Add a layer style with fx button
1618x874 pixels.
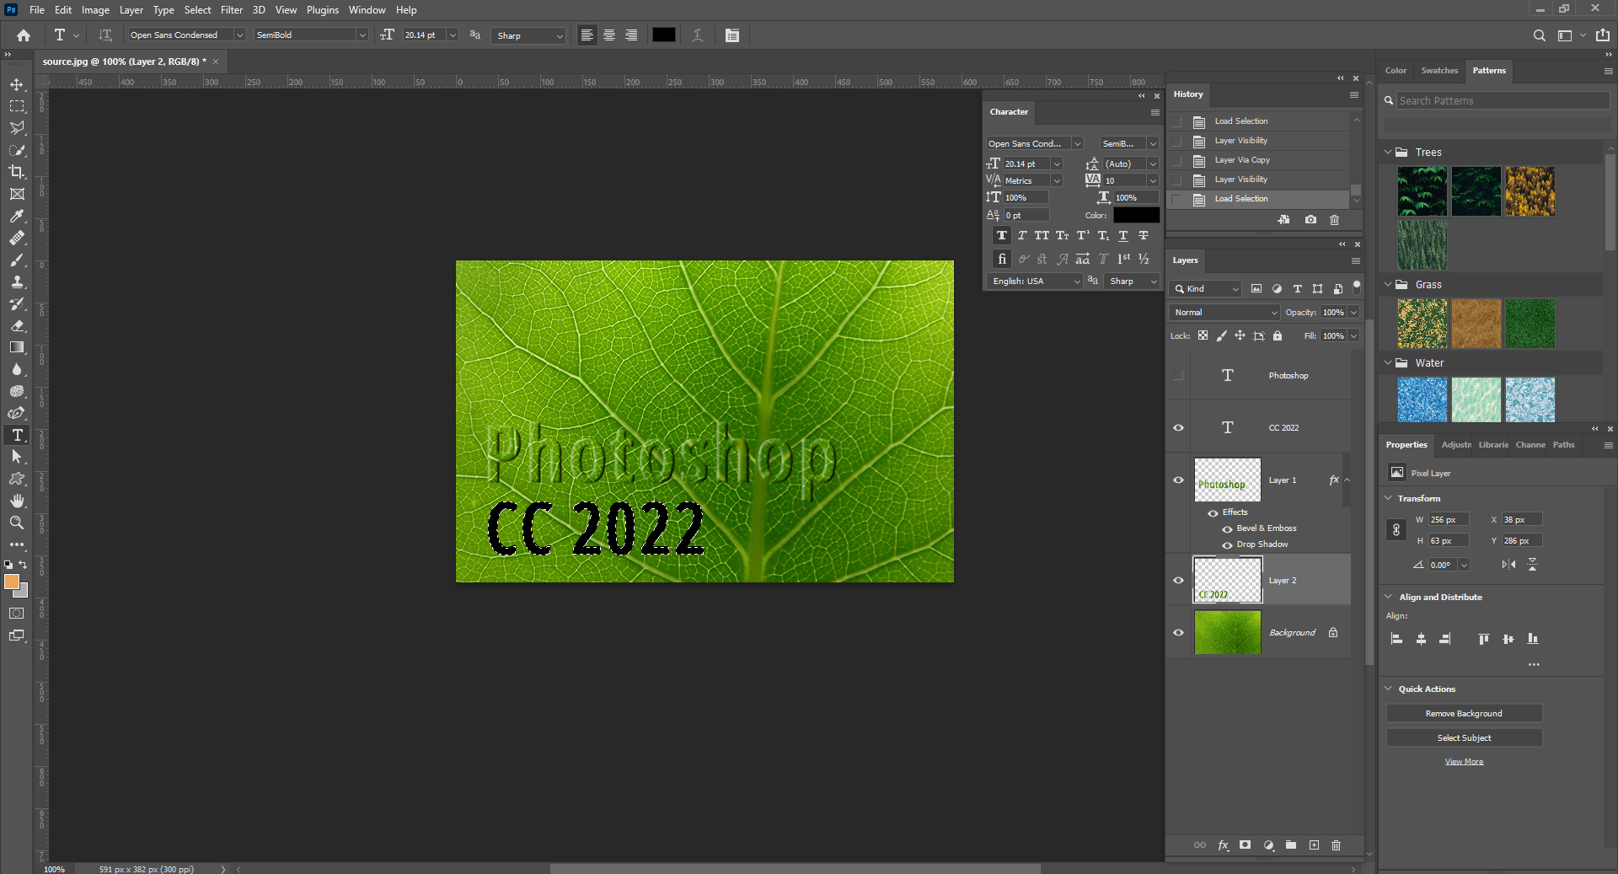pos(1223,845)
